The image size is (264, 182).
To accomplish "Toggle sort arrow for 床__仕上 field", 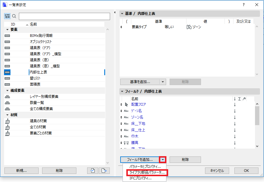I will (235, 130).
